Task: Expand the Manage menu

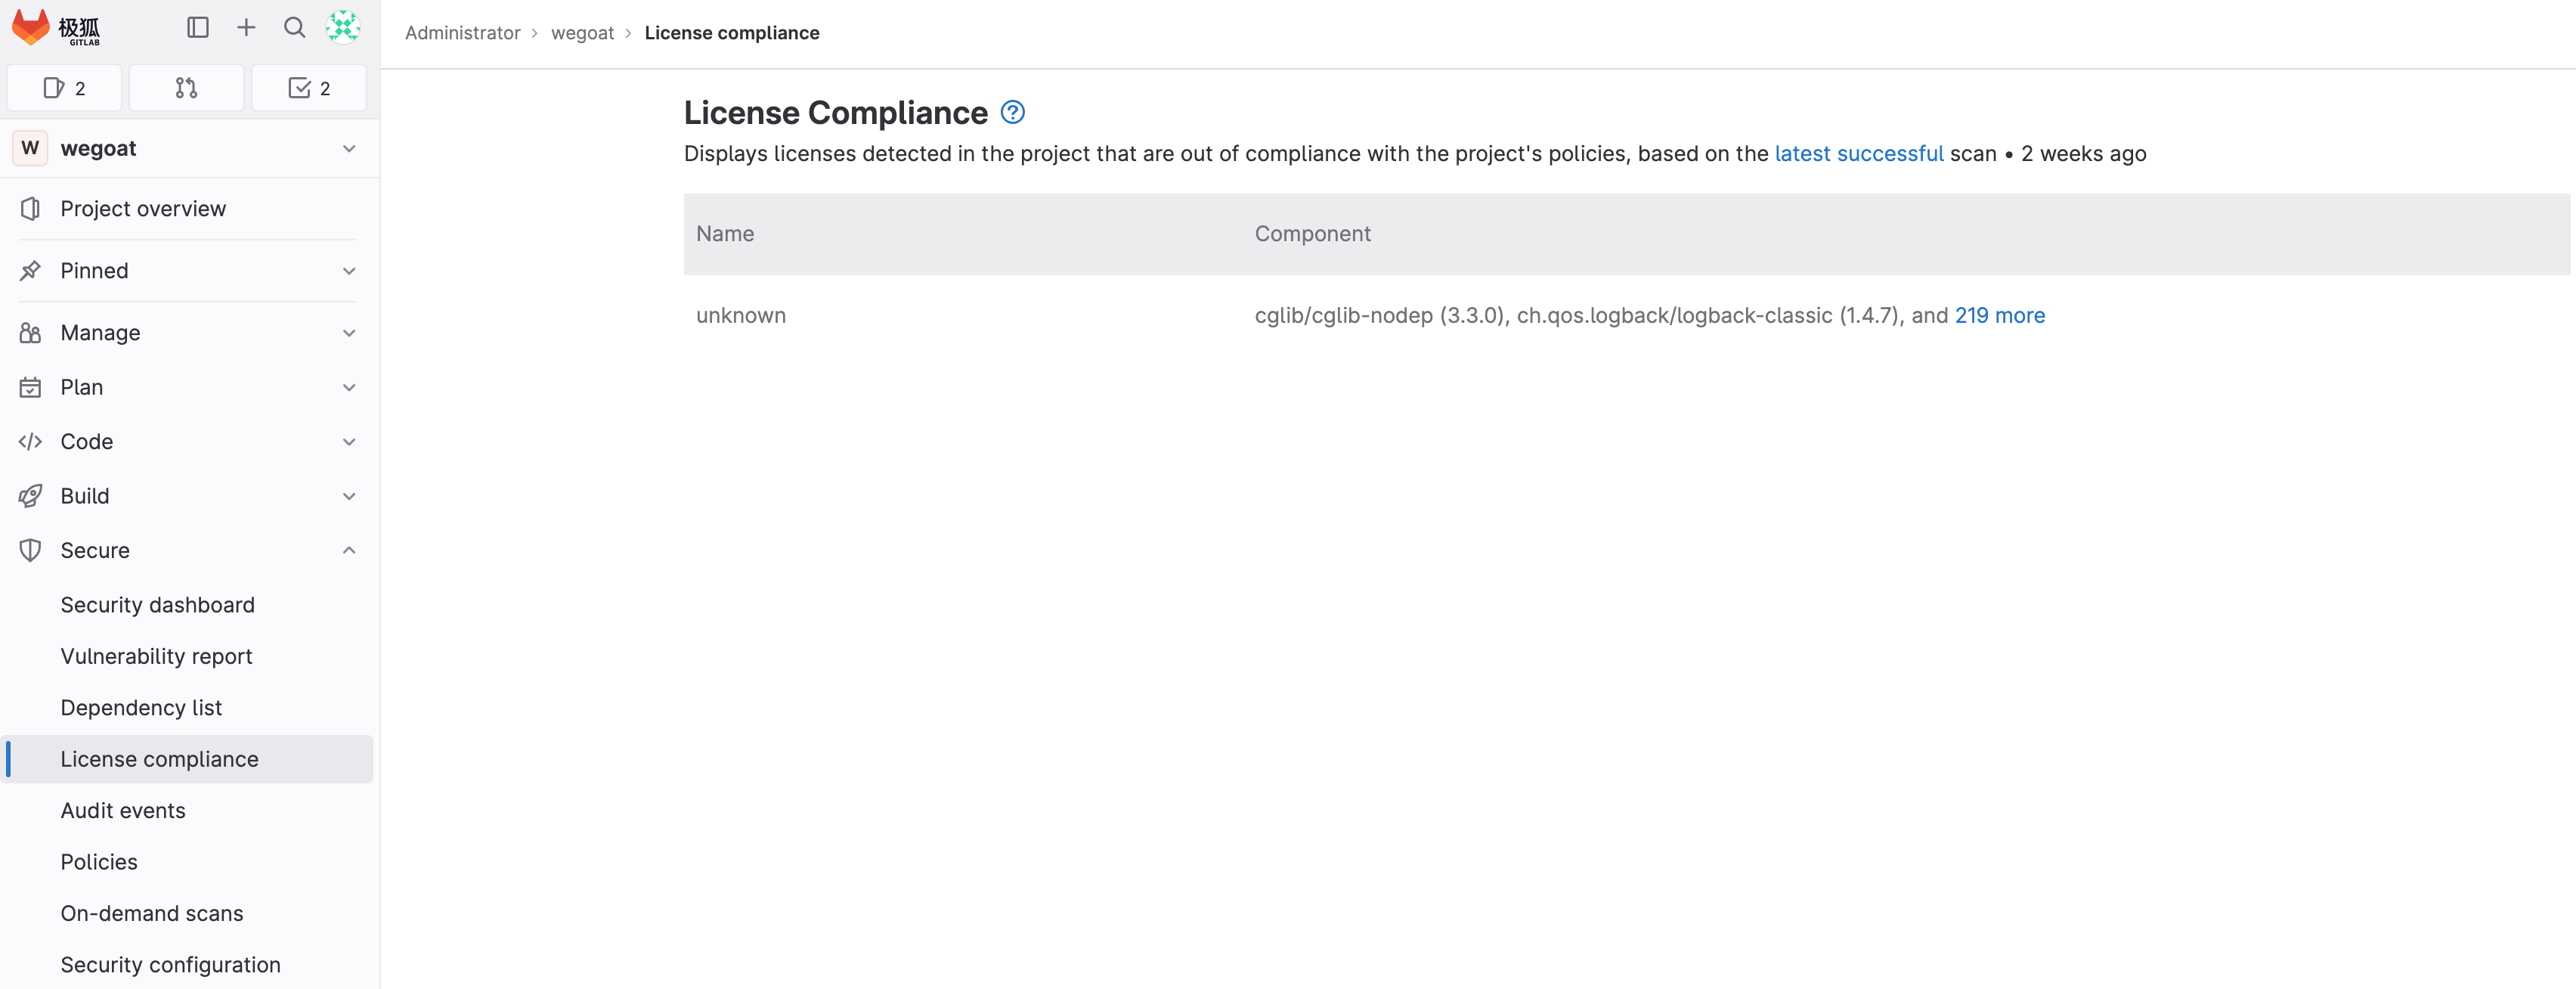Action: (x=187, y=333)
